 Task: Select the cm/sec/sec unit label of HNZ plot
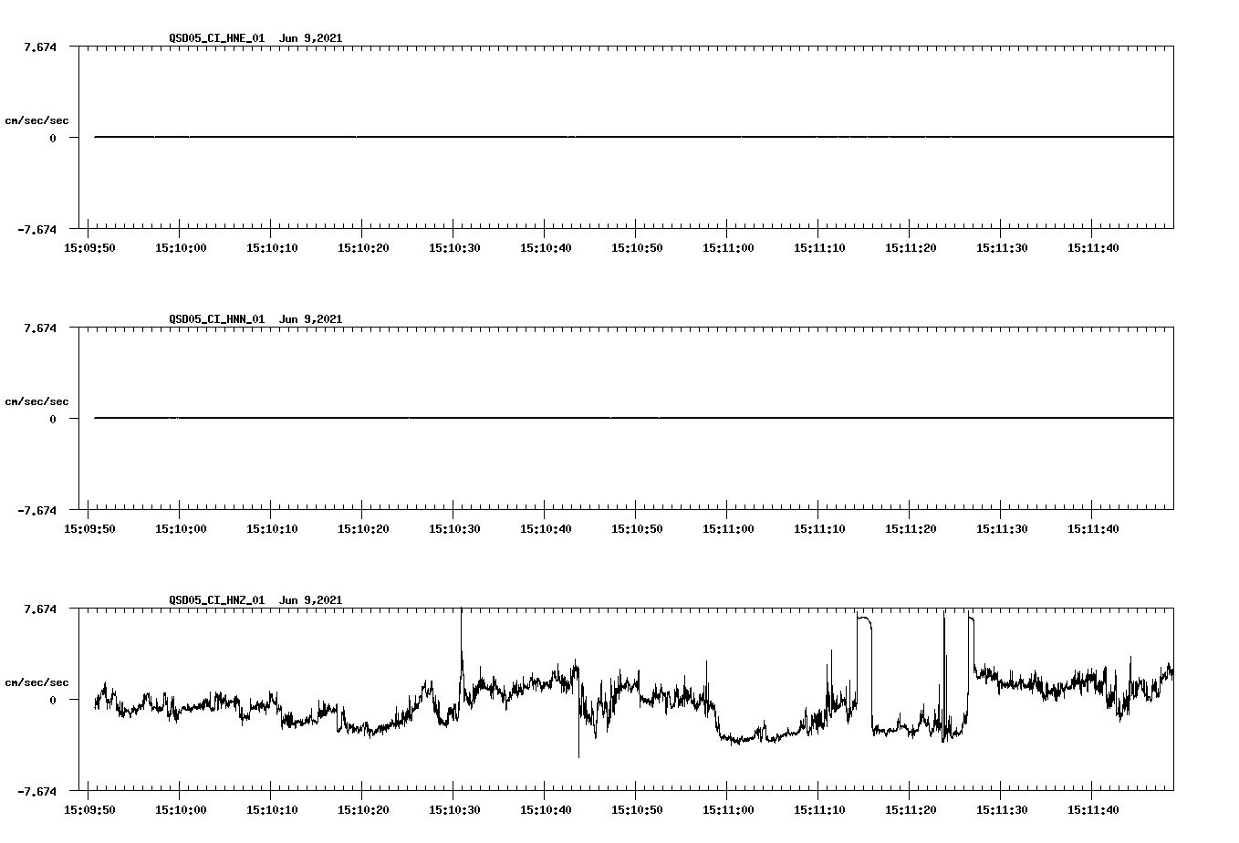pos(36,682)
